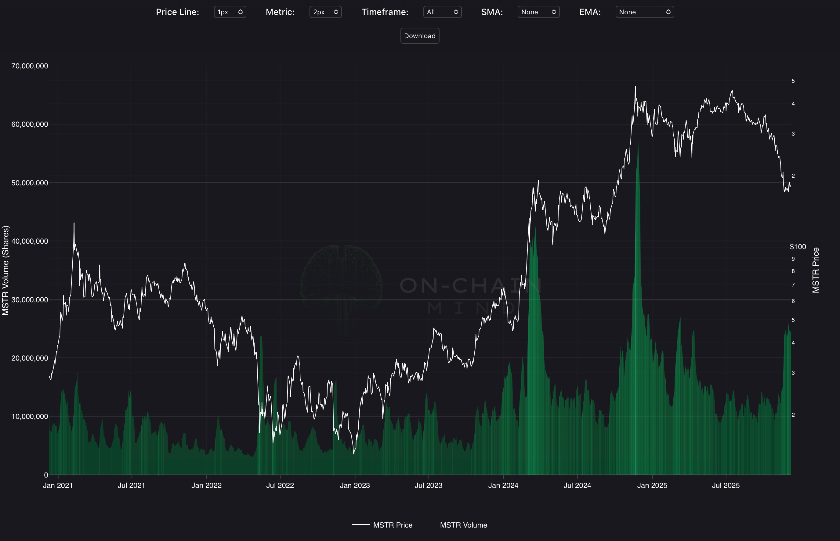Click the $100 price axis label
840x541 pixels.
click(798, 247)
